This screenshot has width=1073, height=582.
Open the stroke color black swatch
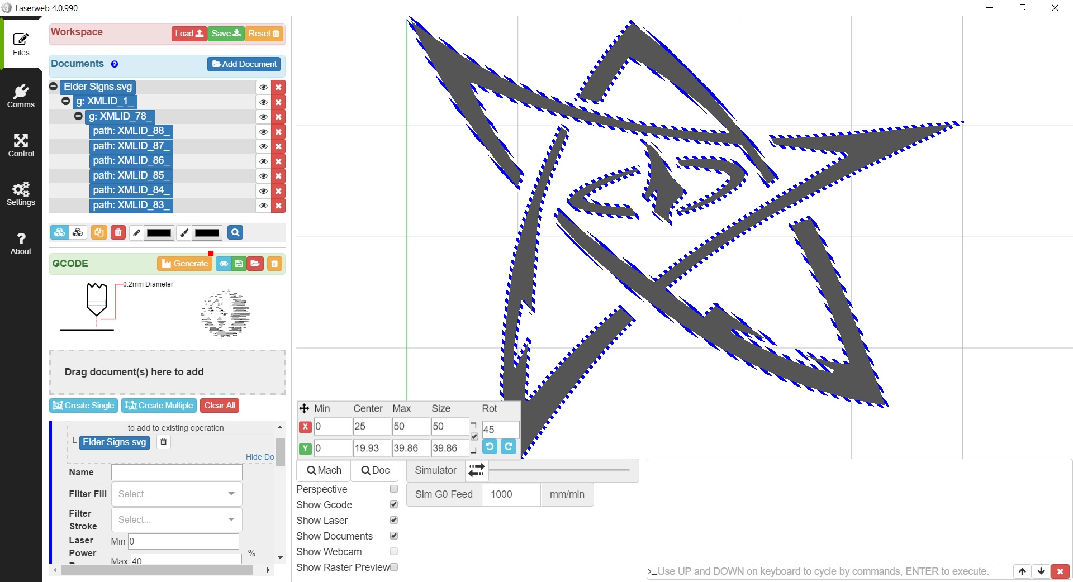tap(159, 233)
